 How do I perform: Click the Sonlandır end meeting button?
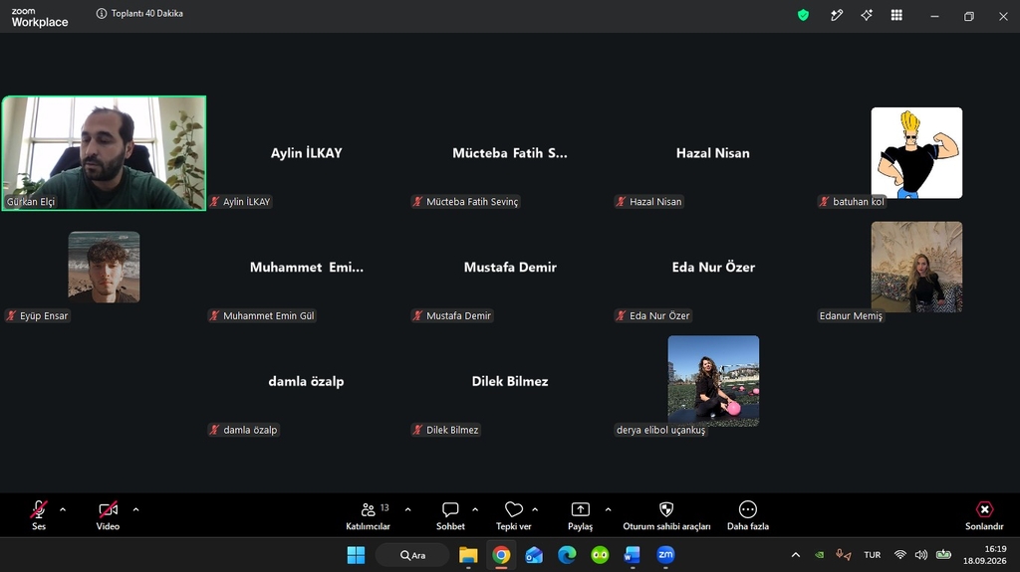click(984, 515)
